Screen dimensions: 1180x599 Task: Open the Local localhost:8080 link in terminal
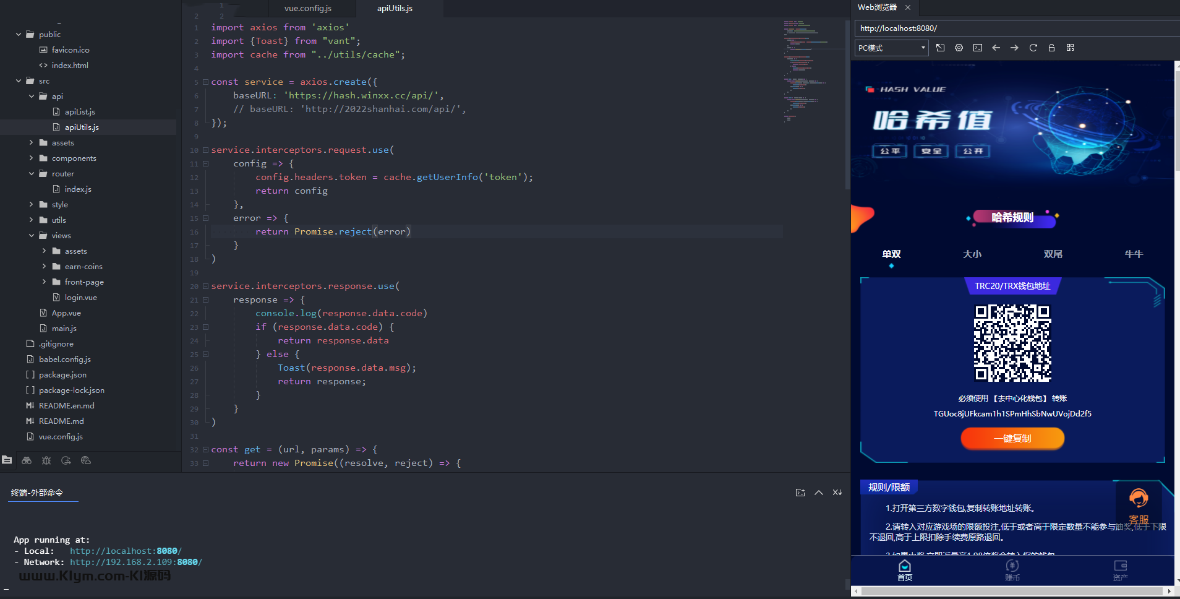(x=126, y=551)
